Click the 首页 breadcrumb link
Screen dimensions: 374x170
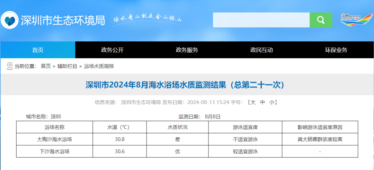(x=46, y=66)
